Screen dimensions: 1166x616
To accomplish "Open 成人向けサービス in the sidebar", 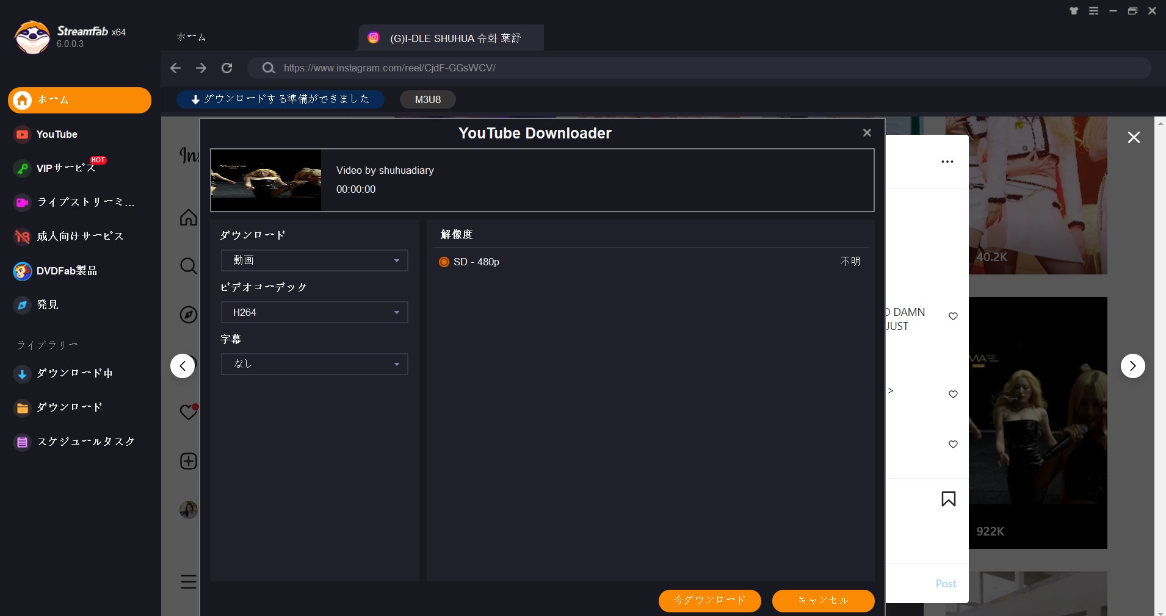I will (69, 236).
